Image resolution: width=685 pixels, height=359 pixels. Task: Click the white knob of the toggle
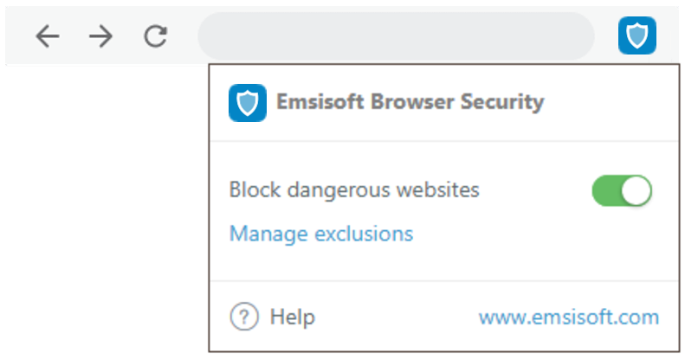pos(637,191)
